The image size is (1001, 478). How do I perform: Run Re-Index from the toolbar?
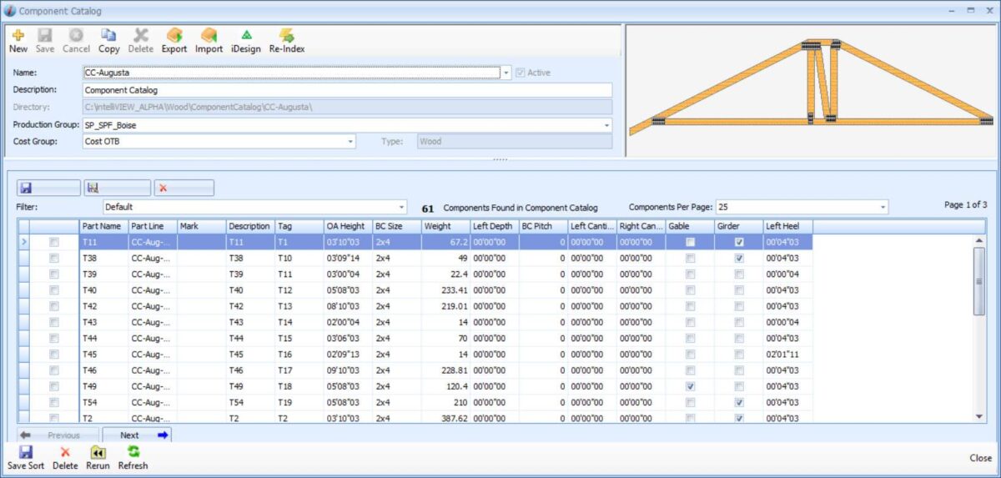pos(287,39)
